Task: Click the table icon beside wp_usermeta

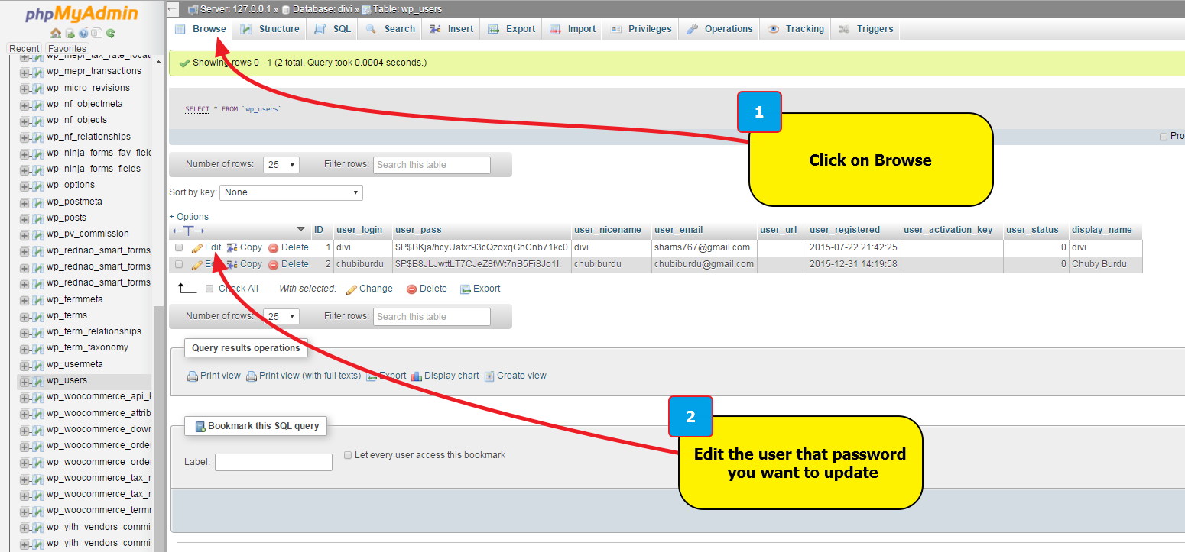Action: [37, 365]
